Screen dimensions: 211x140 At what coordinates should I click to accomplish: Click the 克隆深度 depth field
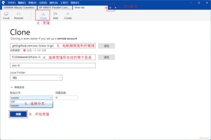click(x=67, y=98)
